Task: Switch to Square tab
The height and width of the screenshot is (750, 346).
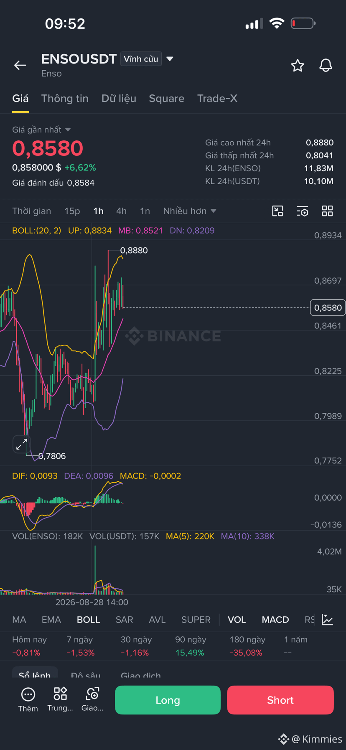Action: click(x=167, y=99)
